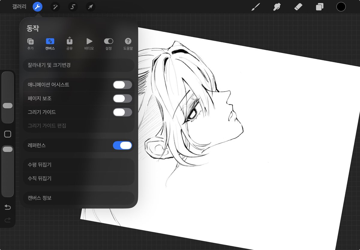360x250 pixels.
Task: Activate the Transform arrow tool
Action: (x=91, y=7)
